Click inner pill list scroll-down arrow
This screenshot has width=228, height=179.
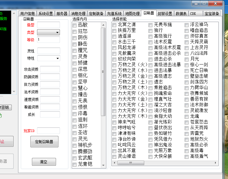click(x=103, y=165)
